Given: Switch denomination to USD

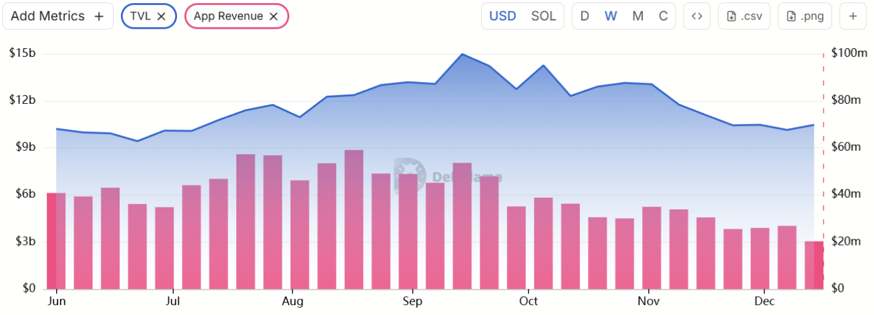Looking at the screenshot, I should pyautogui.click(x=503, y=16).
